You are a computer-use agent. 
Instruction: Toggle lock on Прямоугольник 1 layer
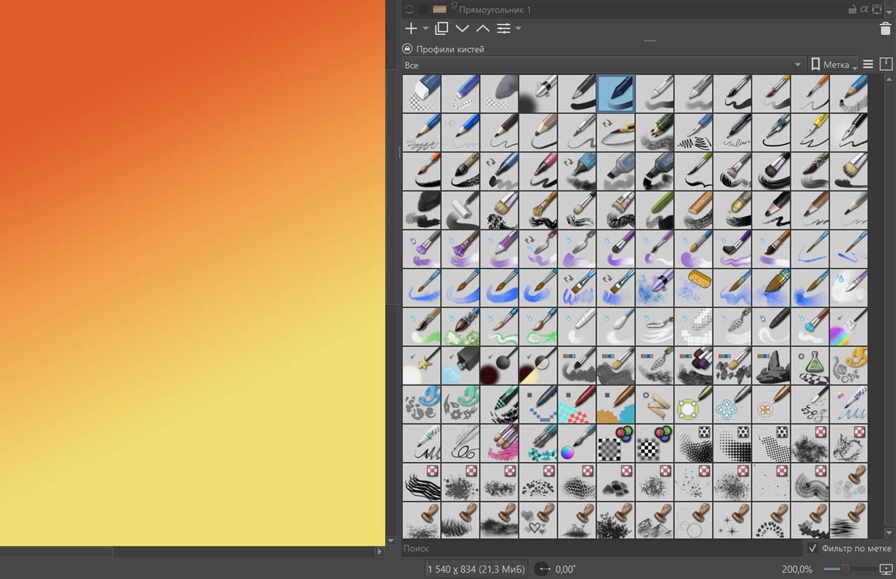[x=852, y=9]
